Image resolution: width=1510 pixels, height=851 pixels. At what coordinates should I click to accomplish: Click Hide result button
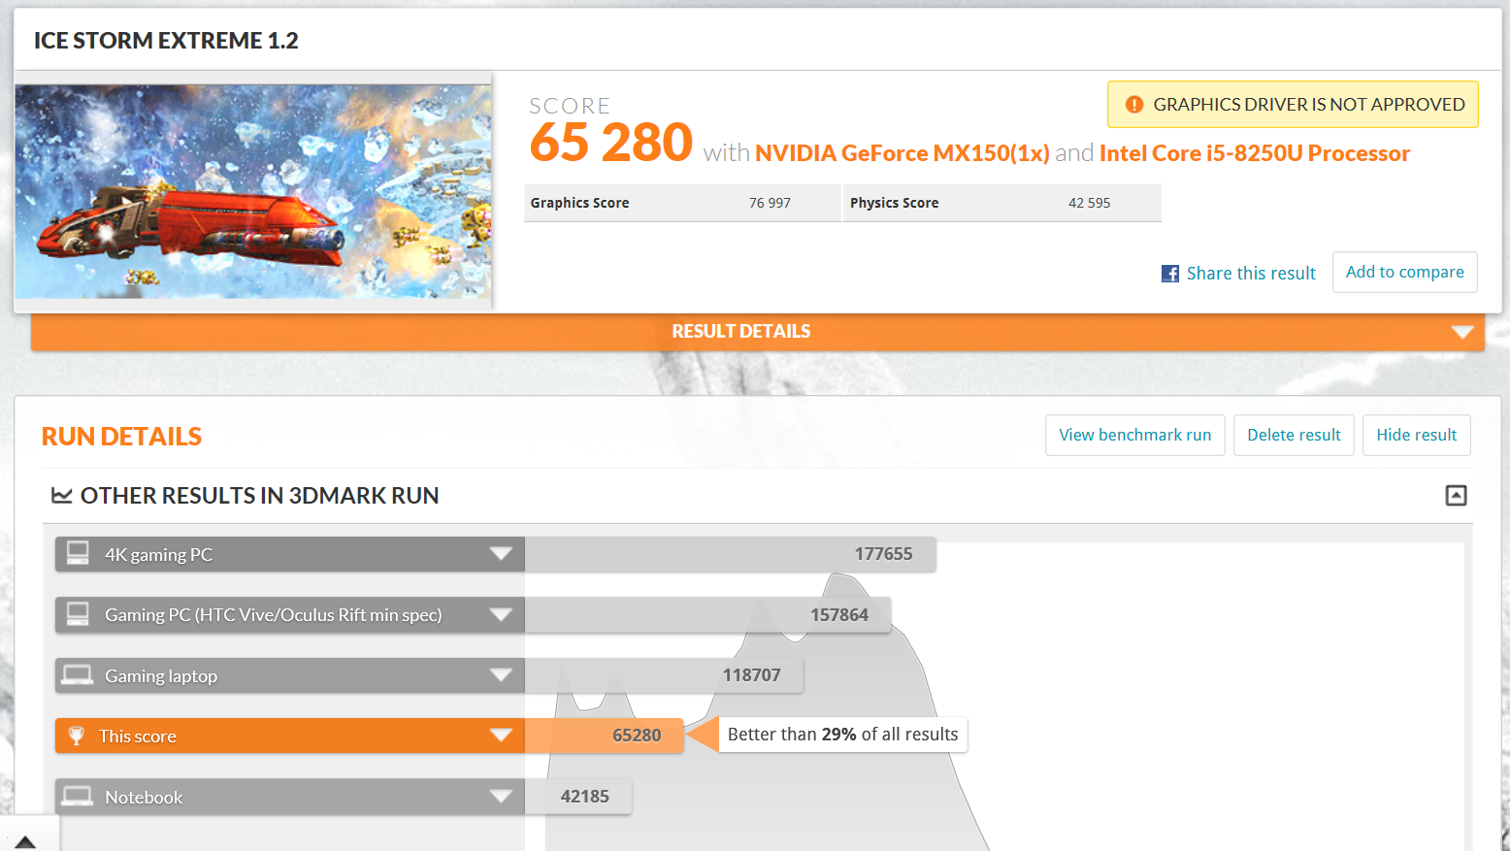coord(1417,435)
